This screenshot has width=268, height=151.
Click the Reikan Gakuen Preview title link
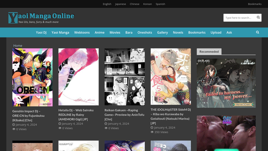coord(124,114)
